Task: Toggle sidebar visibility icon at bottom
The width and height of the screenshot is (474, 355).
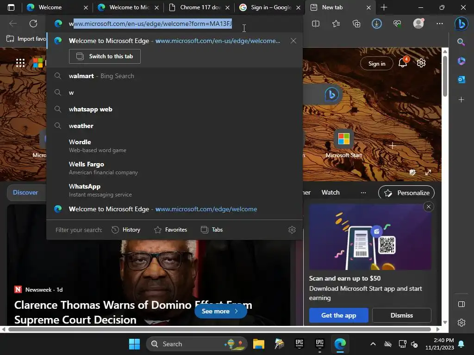Action: pos(462,304)
